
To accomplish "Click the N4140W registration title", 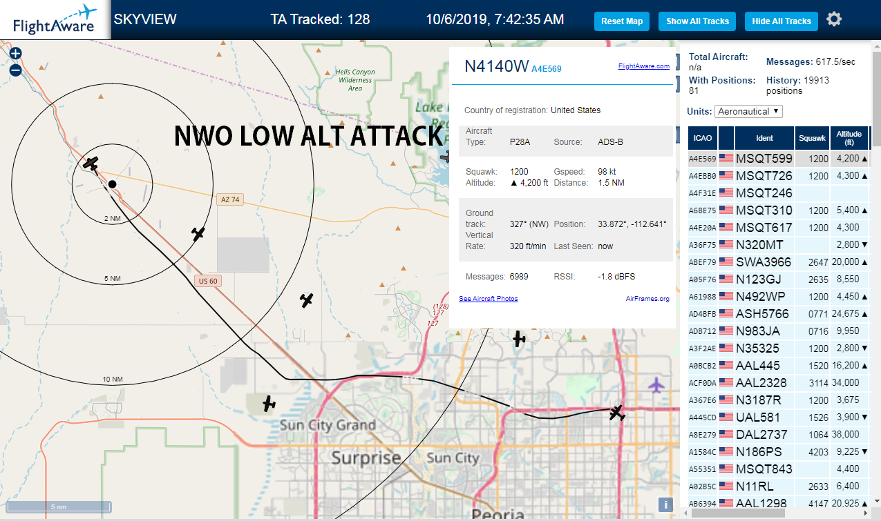I will [x=496, y=66].
